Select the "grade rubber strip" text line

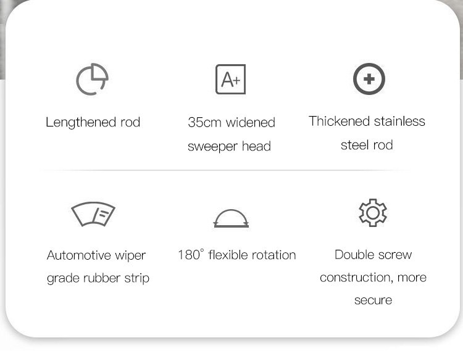pos(98,278)
